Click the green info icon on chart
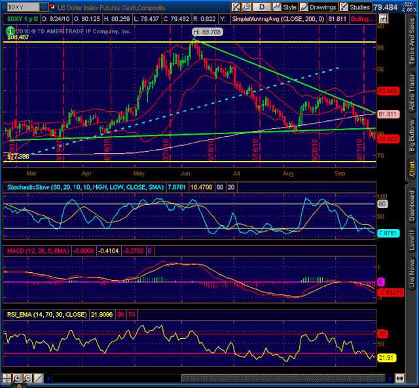The image size is (419, 388). click(x=10, y=31)
